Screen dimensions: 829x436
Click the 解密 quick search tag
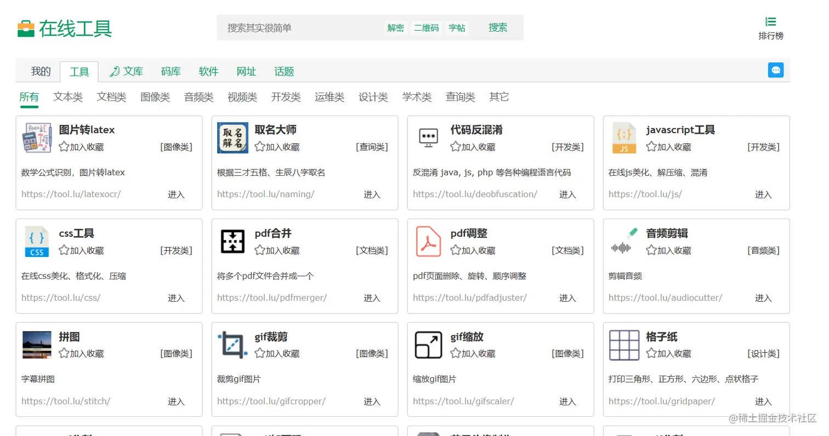click(395, 28)
